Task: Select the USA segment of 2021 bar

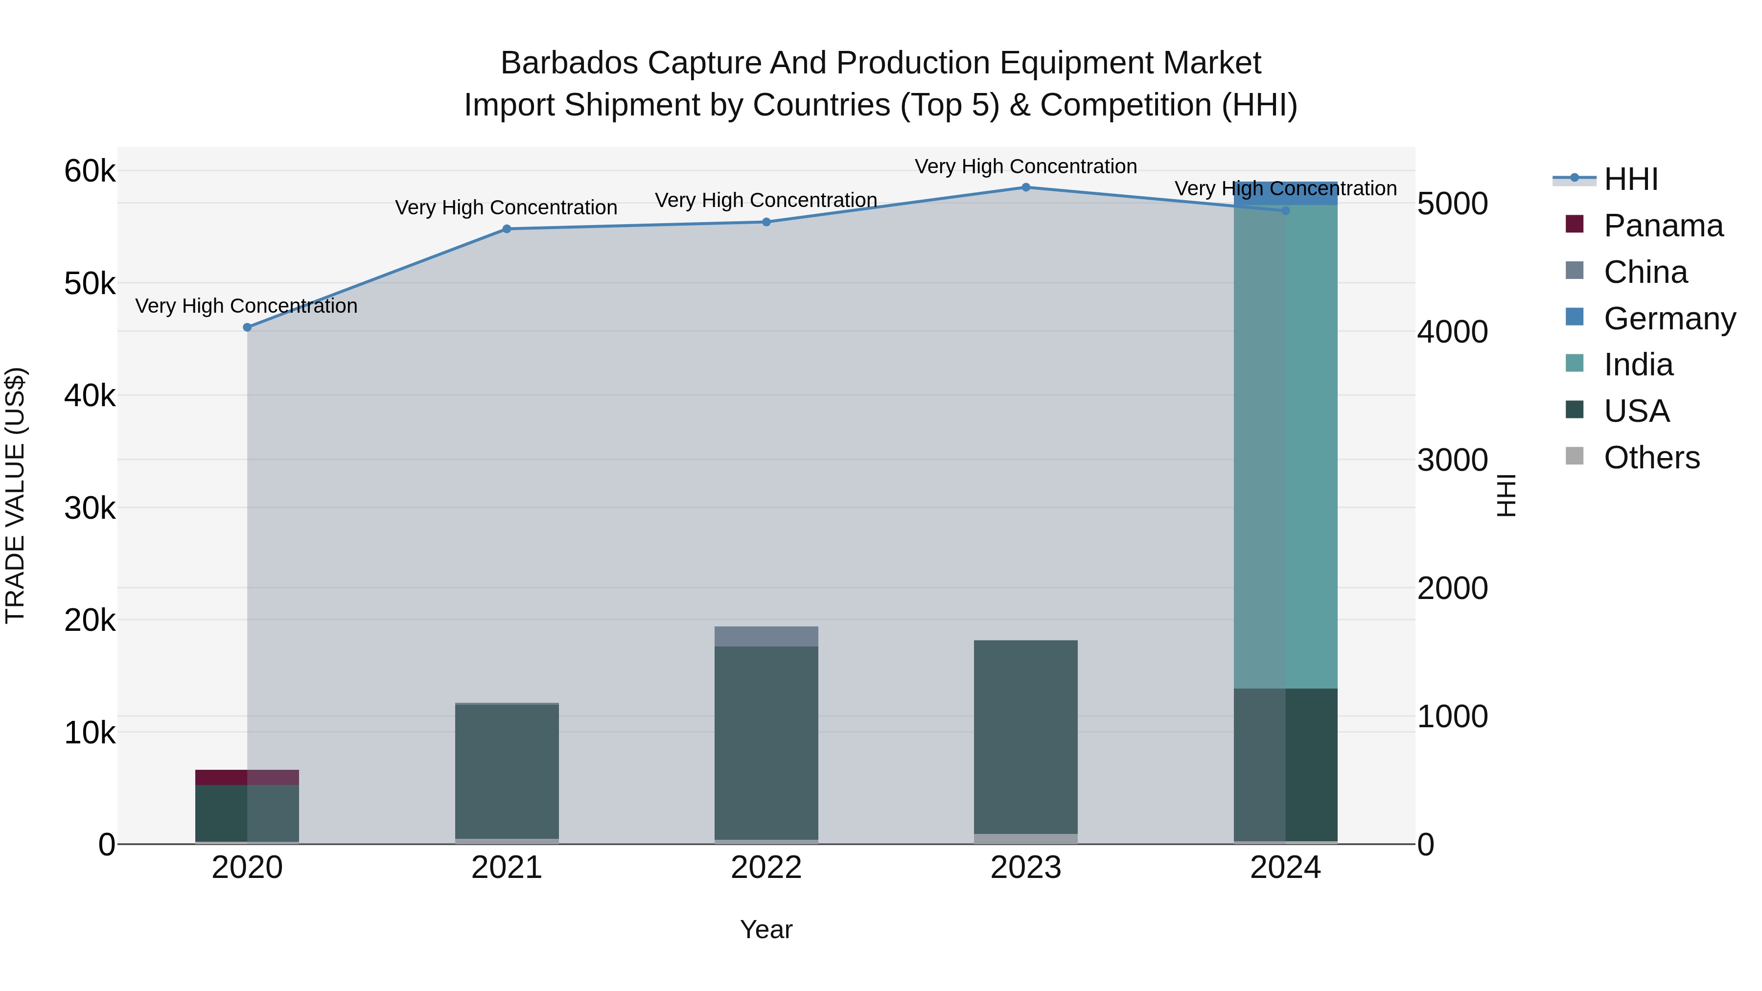Action: click(507, 771)
